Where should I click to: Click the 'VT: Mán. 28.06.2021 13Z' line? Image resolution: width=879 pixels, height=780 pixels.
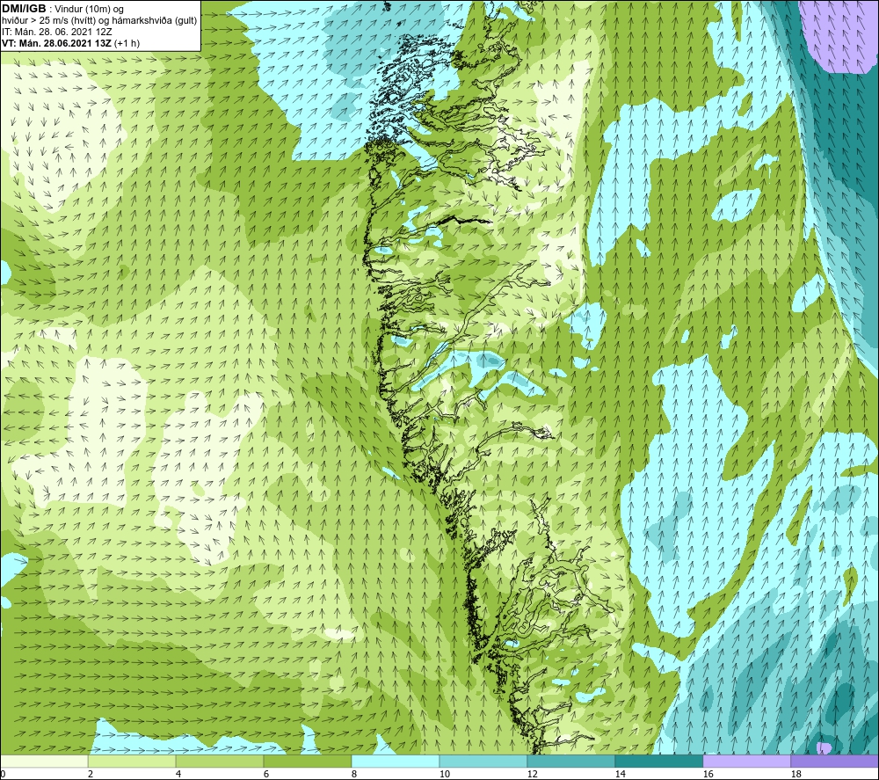click(56, 43)
